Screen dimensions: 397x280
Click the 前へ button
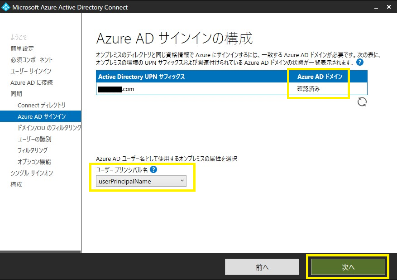pos(262,267)
